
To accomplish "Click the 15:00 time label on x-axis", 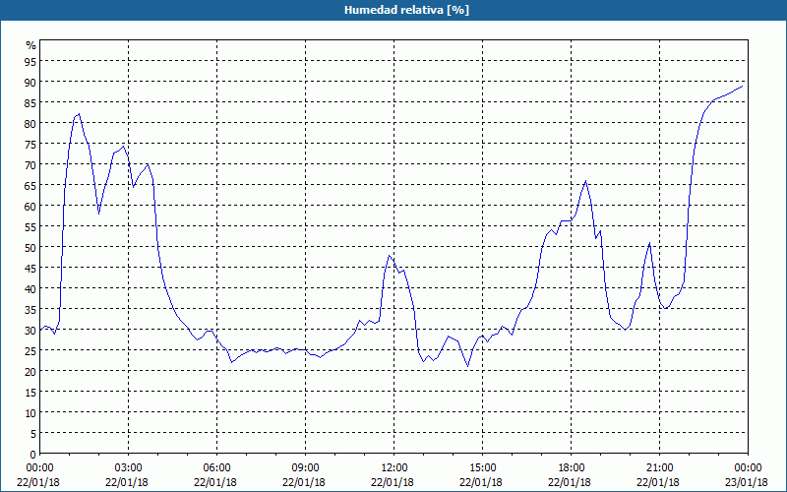I will pos(482,468).
